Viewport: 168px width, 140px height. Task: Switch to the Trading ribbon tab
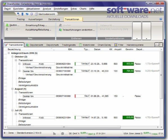(x=21, y=19)
